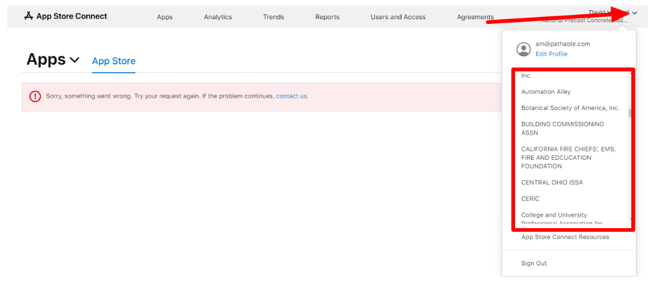Select Automation Alley team
The height and width of the screenshot is (293, 648).
coord(546,92)
